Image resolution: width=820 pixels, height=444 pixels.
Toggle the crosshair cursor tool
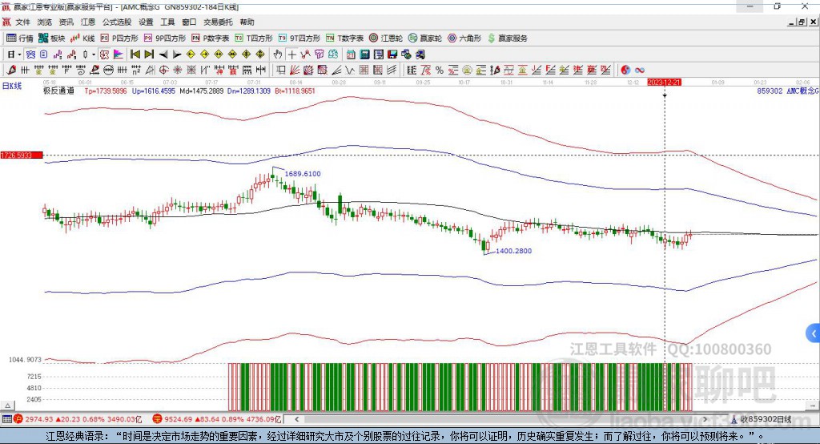coord(291,54)
